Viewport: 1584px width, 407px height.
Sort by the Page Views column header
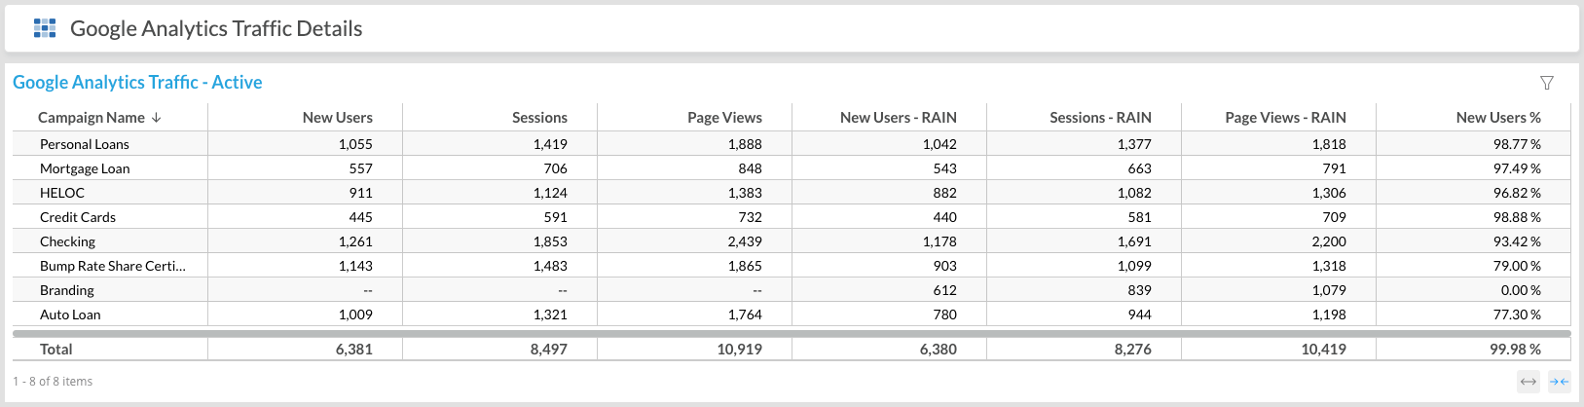724,118
